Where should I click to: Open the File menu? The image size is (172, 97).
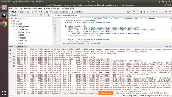(11, 8)
